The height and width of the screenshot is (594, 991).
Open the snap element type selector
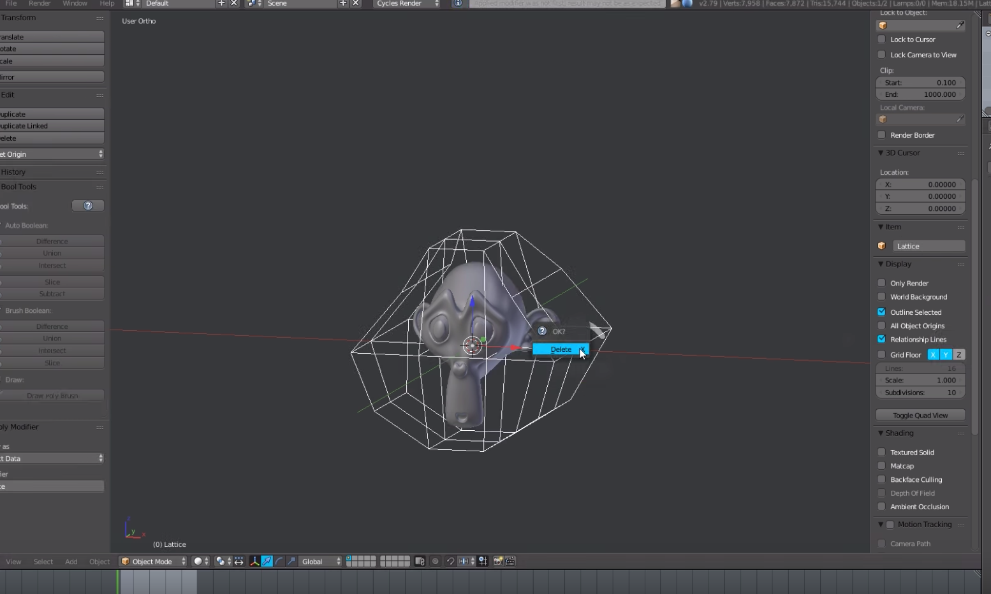click(466, 561)
